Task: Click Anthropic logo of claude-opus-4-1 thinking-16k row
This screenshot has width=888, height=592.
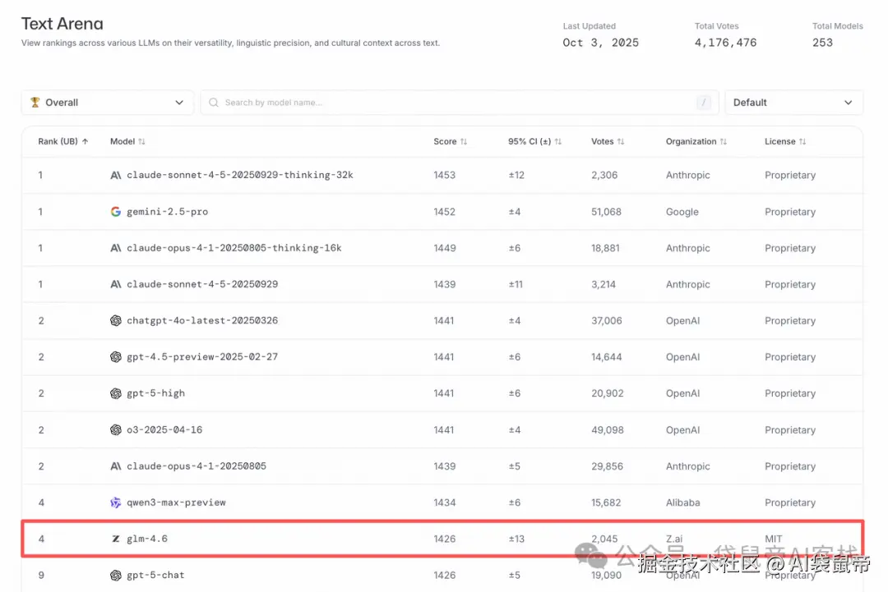Action: pos(116,248)
